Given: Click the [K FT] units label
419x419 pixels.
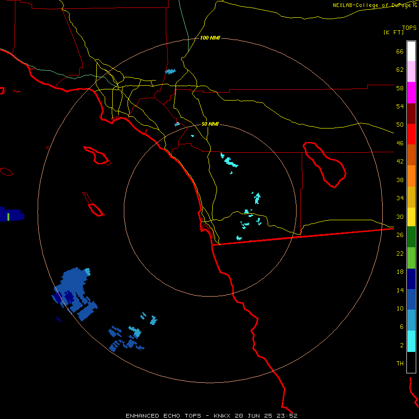Looking at the screenshot, I should tap(393, 32).
